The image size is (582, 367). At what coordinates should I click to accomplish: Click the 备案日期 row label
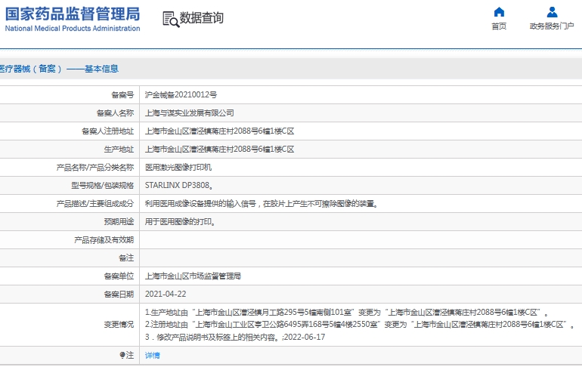[119, 295]
